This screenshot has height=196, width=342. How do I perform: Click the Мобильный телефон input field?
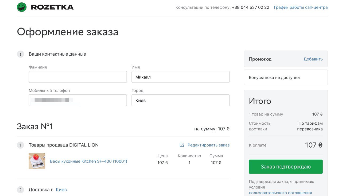coord(78,100)
